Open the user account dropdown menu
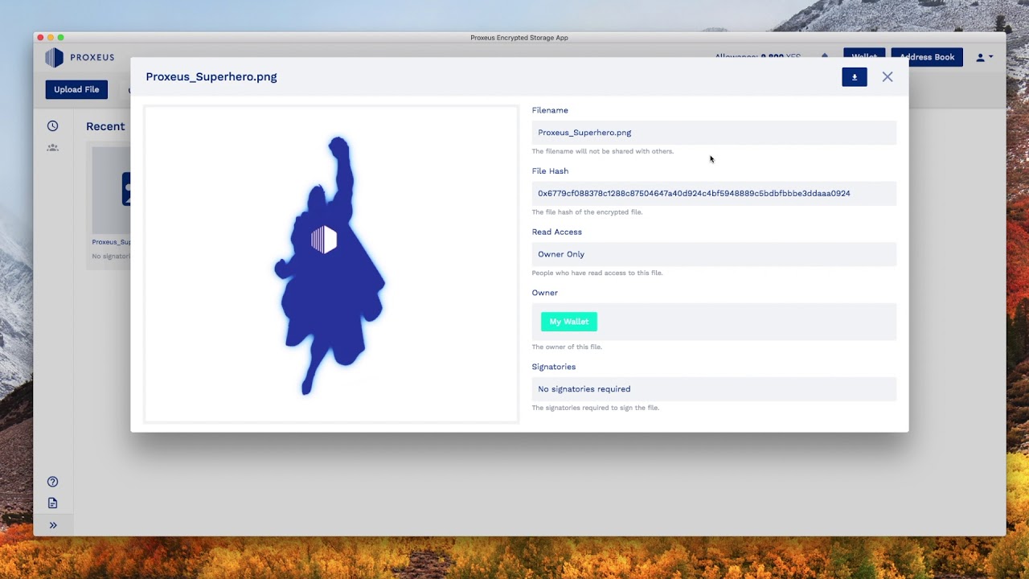Image resolution: width=1029 pixels, height=579 pixels. [984, 57]
